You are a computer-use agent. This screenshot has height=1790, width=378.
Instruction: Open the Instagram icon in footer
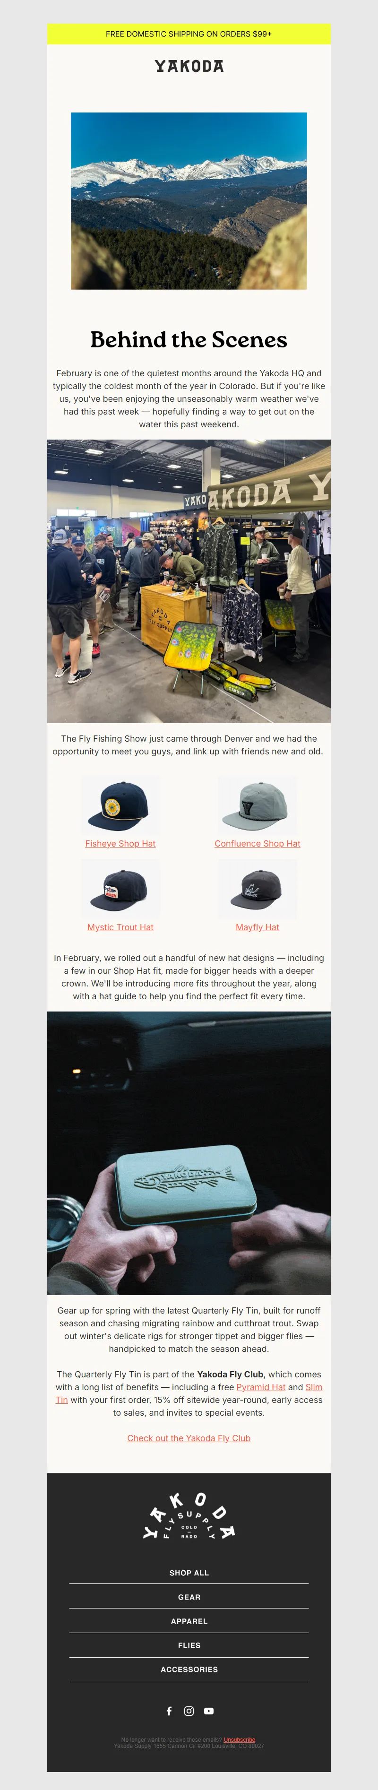(189, 1711)
